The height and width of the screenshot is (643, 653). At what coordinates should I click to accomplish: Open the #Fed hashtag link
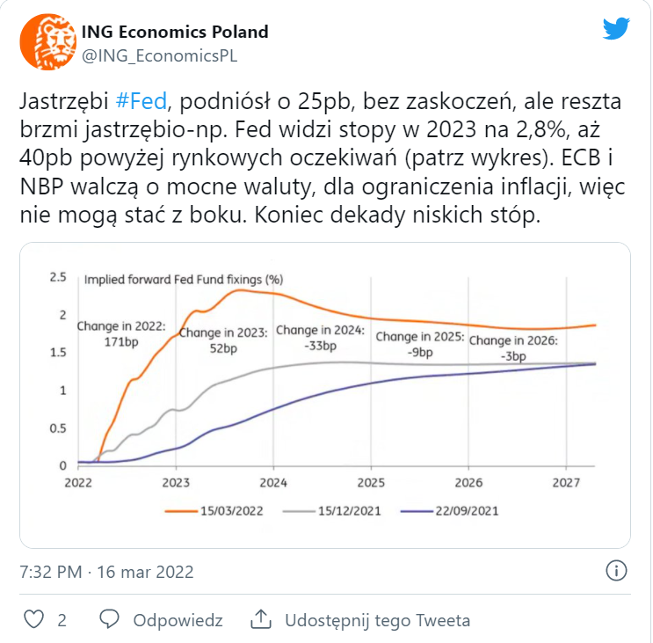point(141,101)
